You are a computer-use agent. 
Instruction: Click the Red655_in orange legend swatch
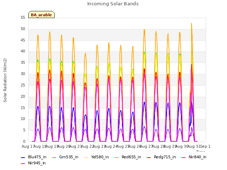(117, 157)
